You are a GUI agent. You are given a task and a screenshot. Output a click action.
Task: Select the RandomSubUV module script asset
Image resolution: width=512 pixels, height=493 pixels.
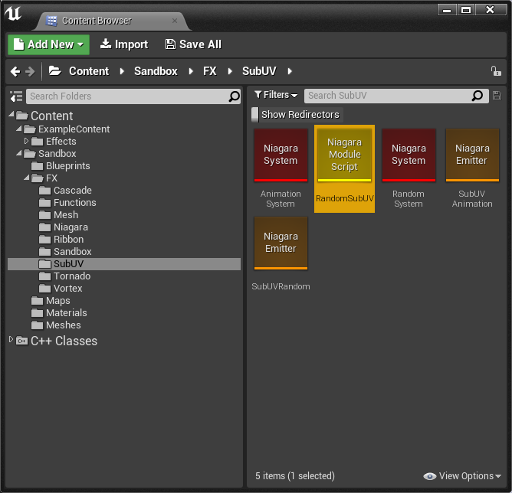pyautogui.click(x=344, y=168)
